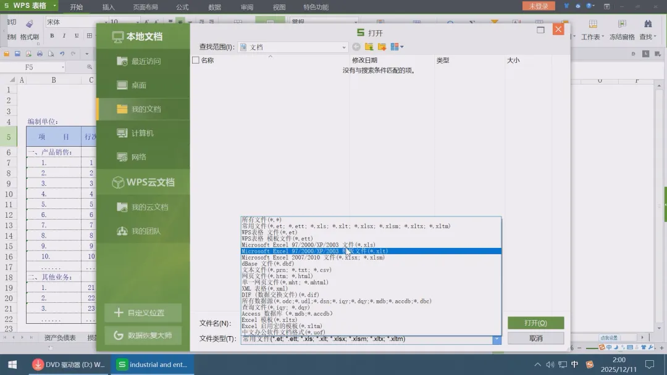The image size is (667, 375).
Task: Click the volume tray icon
Action: [x=550, y=365]
